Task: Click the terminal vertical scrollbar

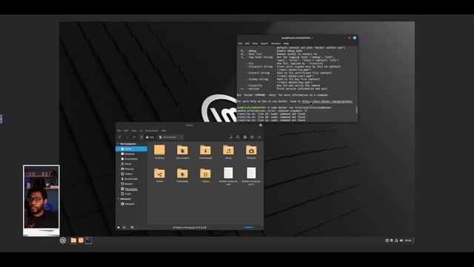Action: click(356, 110)
